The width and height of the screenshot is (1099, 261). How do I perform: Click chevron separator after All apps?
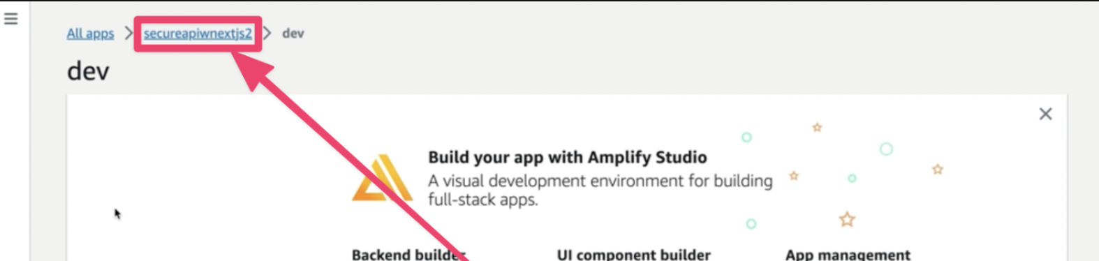pyautogui.click(x=128, y=33)
